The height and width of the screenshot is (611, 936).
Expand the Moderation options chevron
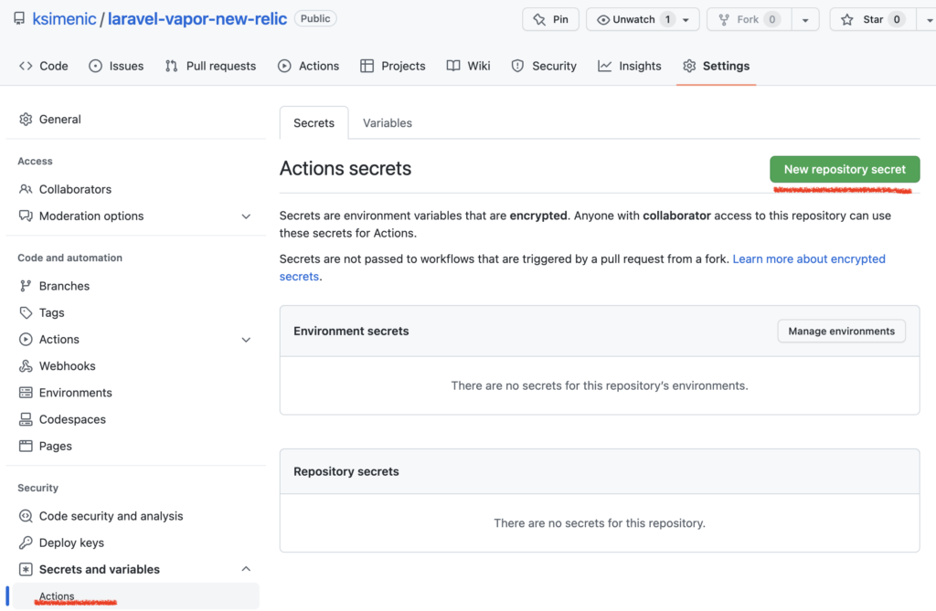tap(246, 216)
